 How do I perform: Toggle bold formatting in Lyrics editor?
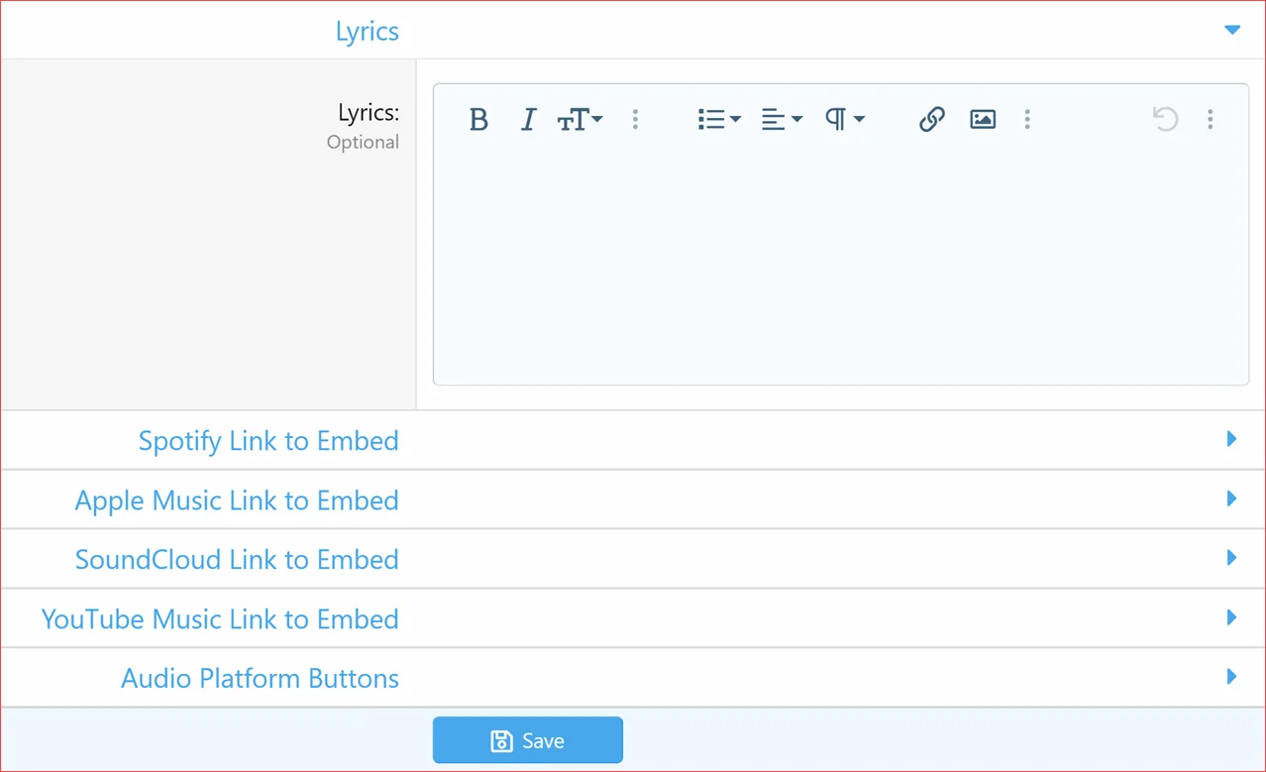[x=478, y=120]
